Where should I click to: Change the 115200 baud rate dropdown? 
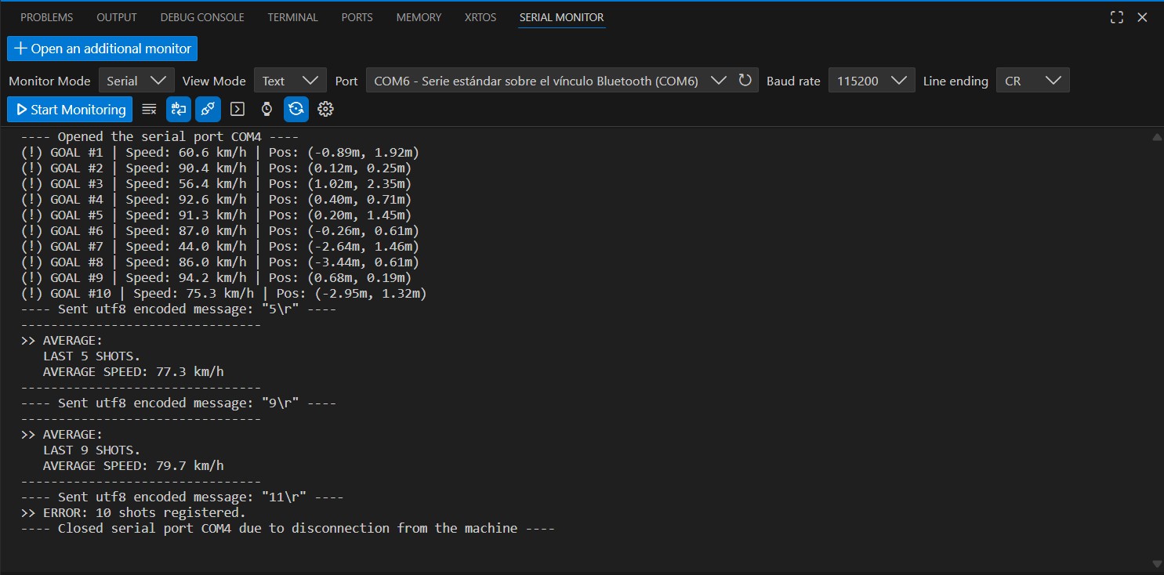(x=872, y=81)
